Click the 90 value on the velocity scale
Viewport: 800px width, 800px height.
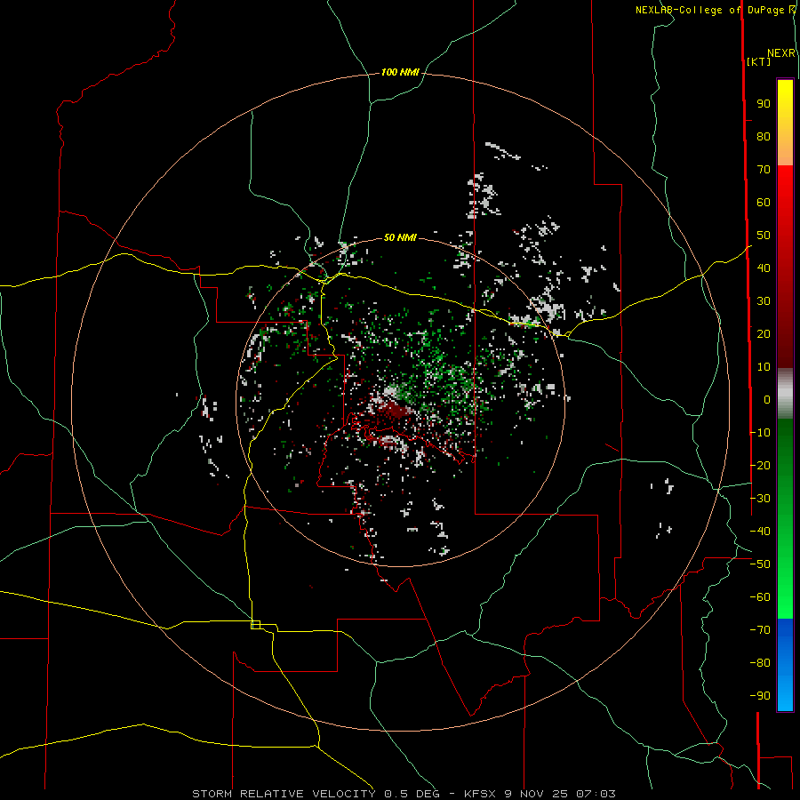[x=764, y=104]
